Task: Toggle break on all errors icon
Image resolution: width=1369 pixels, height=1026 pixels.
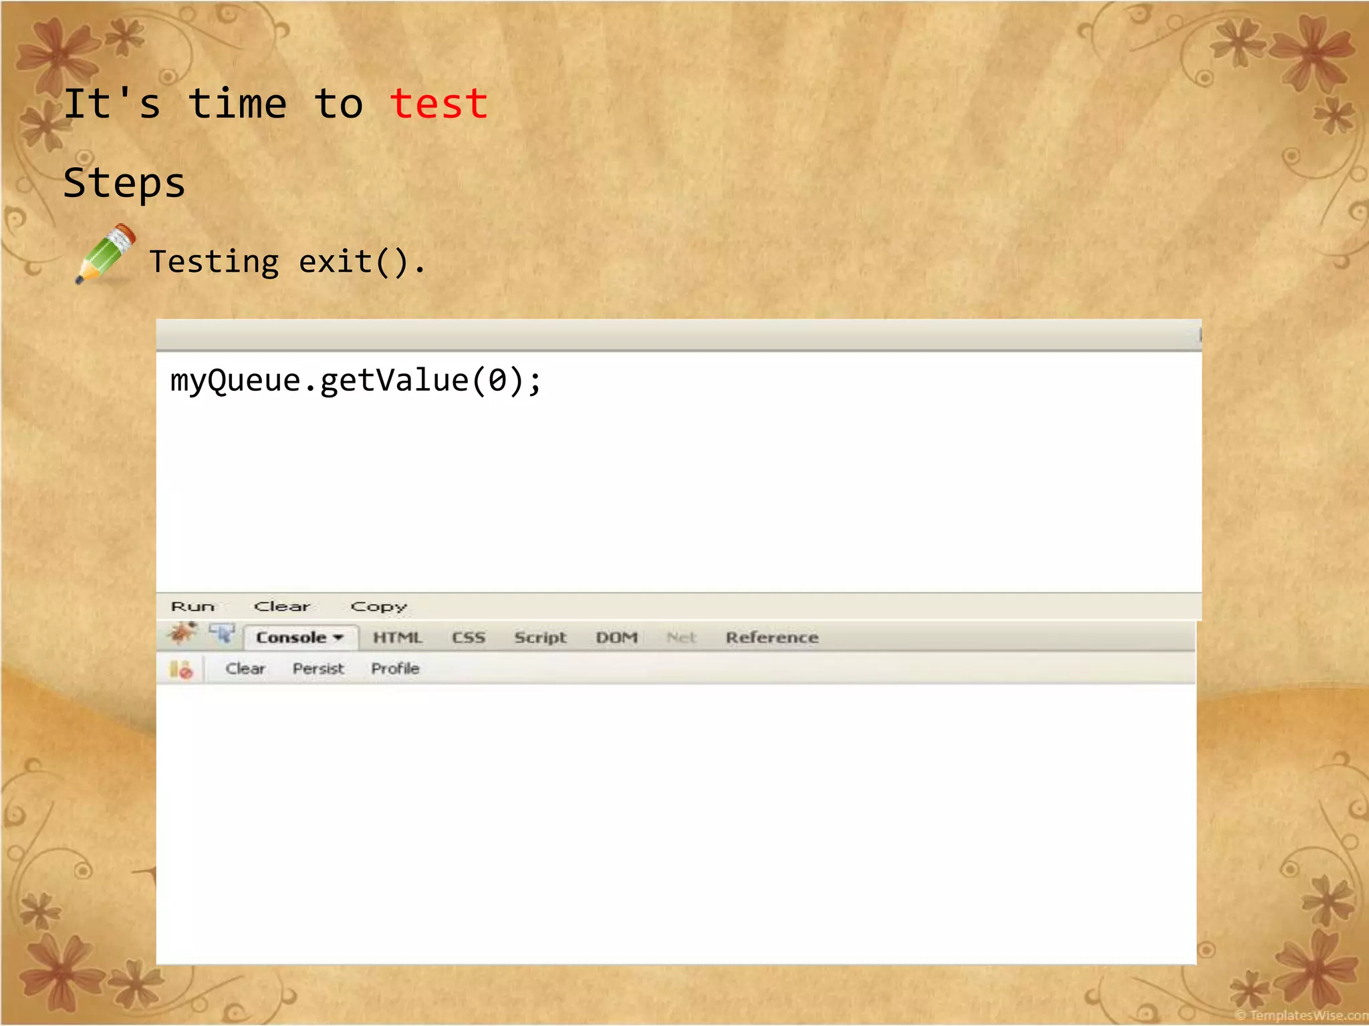Action: point(181,669)
